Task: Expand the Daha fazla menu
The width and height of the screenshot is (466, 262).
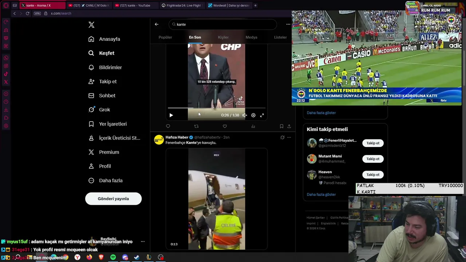Action: tap(106, 180)
